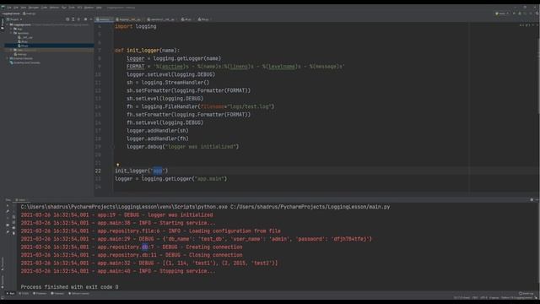Click the Expand All icon in Project header
540x304 pixels.
coord(73,19)
